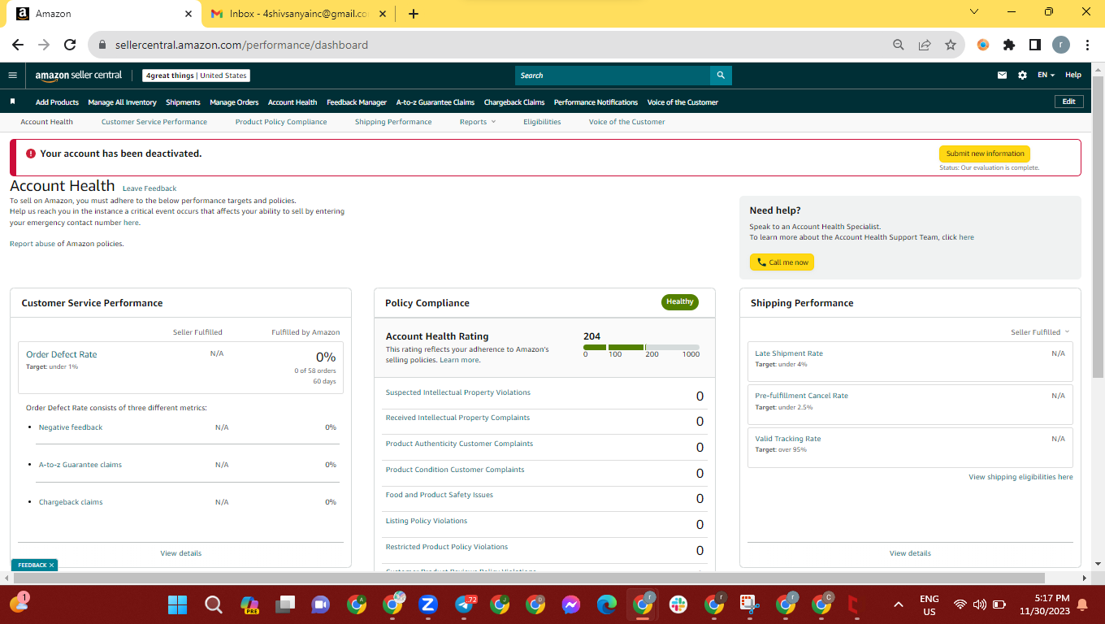1105x624 pixels.
Task: Open the EN language dropdown
Action: pos(1046,76)
